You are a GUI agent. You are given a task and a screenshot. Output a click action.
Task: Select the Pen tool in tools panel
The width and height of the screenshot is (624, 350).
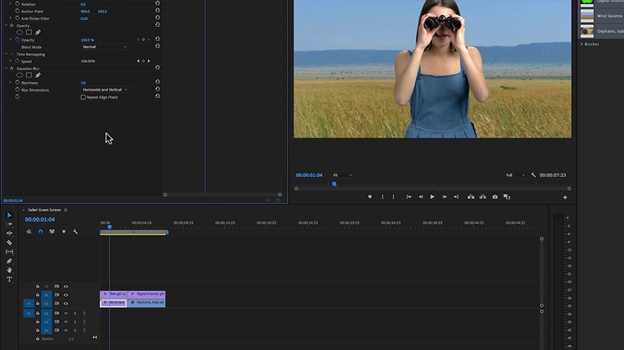pos(10,261)
